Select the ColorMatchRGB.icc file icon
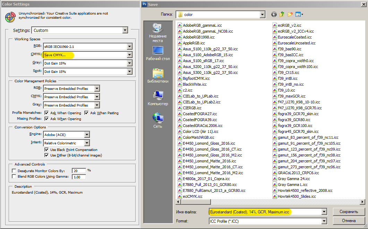The image size is (368, 229). pyautogui.click(x=180, y=137)
